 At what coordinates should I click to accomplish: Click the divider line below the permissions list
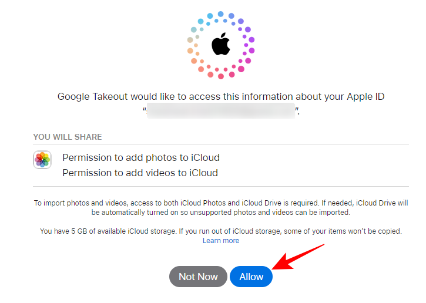(221, 187)
